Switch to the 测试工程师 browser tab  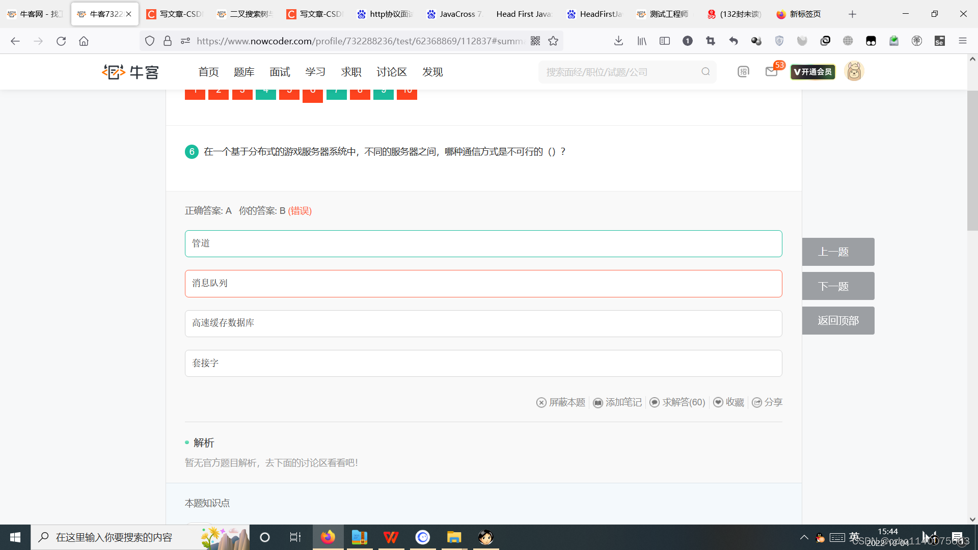664,14
